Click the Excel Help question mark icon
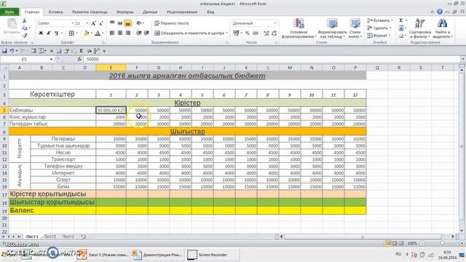Viewport: 466px width, 262px height. (x=440, y=12)
